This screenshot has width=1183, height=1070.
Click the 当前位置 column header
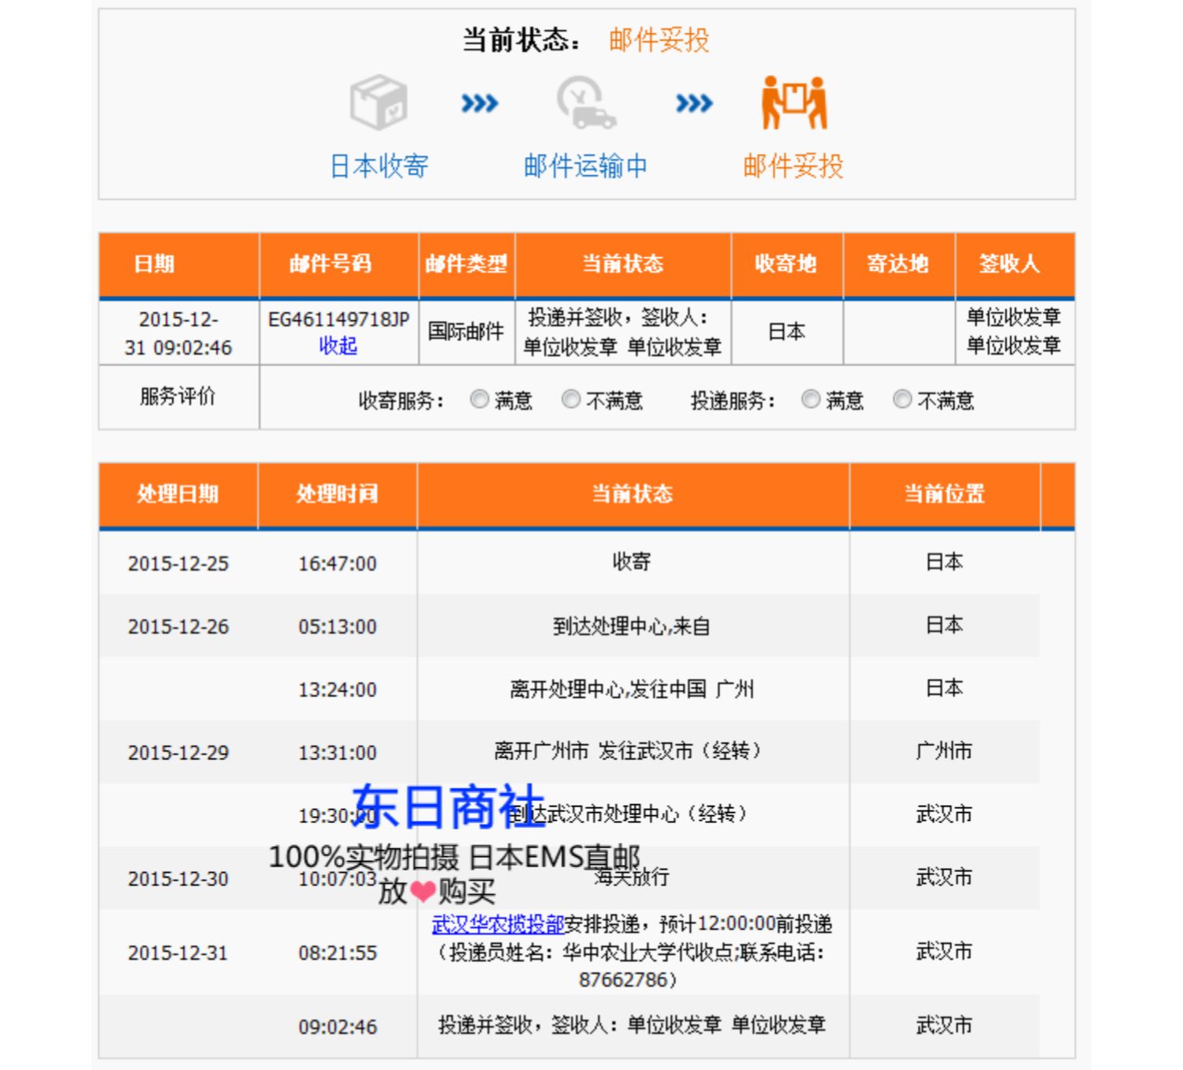pos(944,494)
